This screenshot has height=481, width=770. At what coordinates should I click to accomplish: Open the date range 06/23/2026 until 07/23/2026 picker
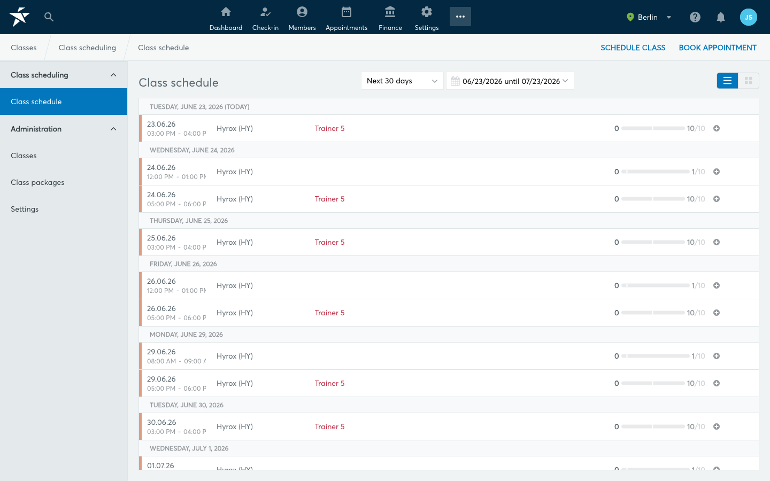(510, 81)
